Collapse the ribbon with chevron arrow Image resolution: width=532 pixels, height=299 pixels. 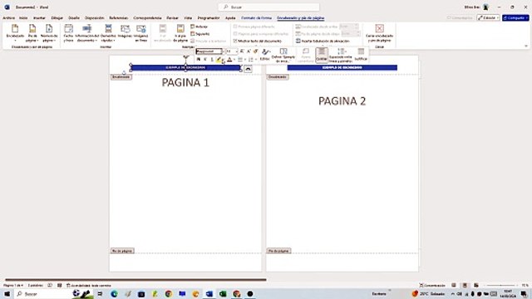[526, 46]
